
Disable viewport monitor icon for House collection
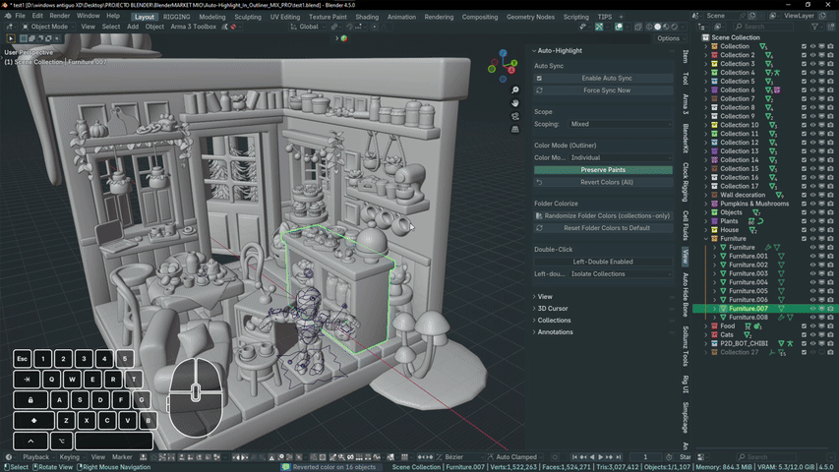click(822, 230)
